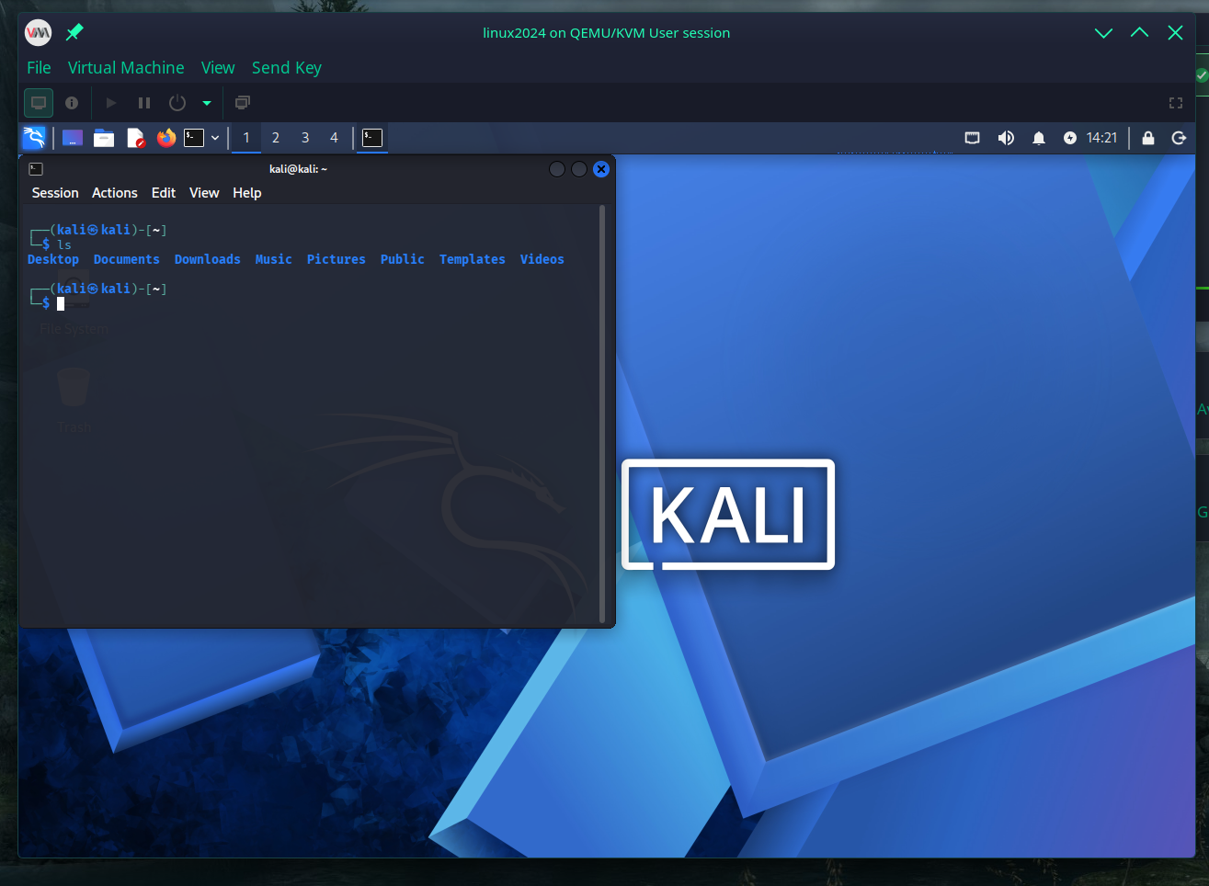
Task: Minimize the virt-manager window with down chevron
Action: coord(1104,33)
